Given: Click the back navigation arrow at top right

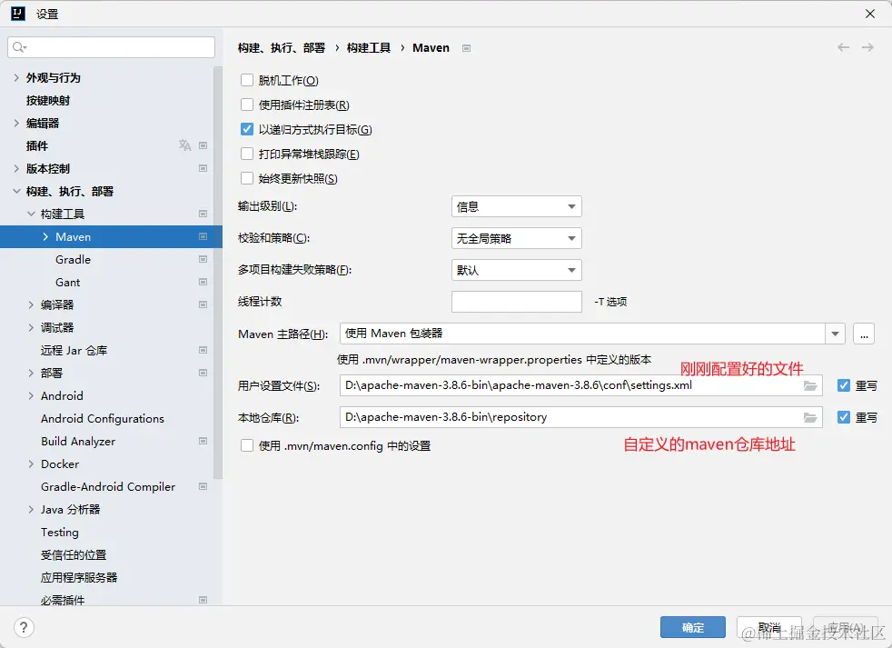Looking at the screenshot, I should coord(843,47).
